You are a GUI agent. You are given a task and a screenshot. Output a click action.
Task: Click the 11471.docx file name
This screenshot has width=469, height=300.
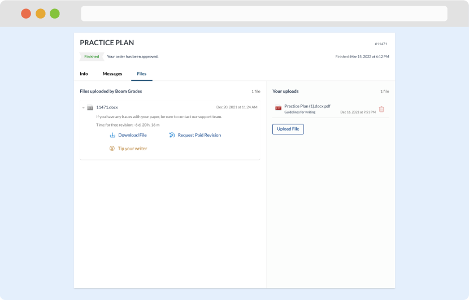107,107
